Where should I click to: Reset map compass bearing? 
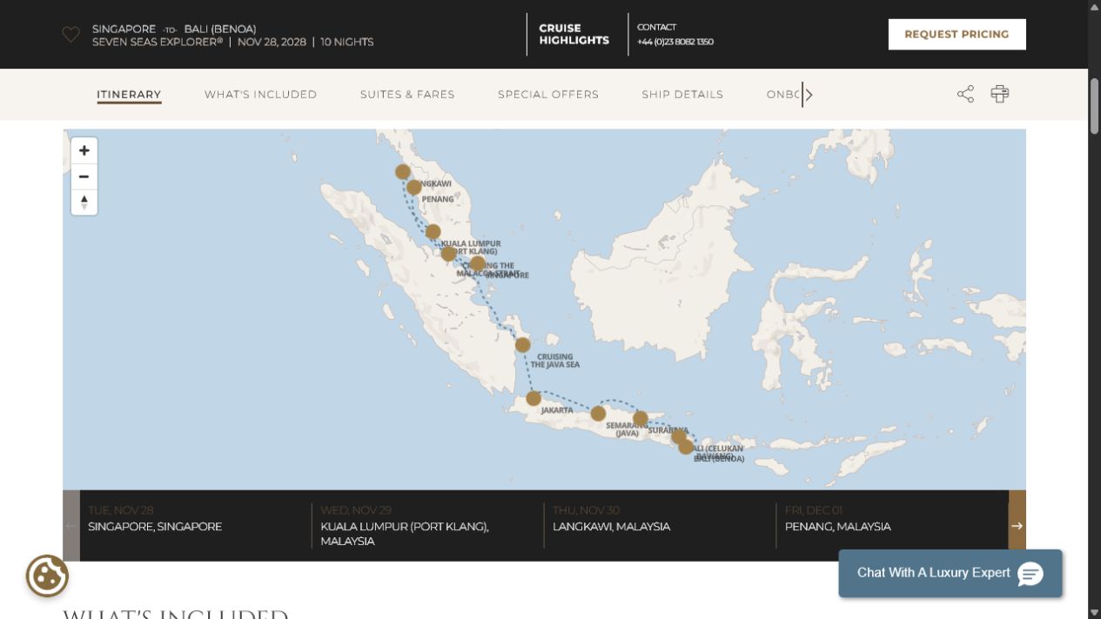84,202
